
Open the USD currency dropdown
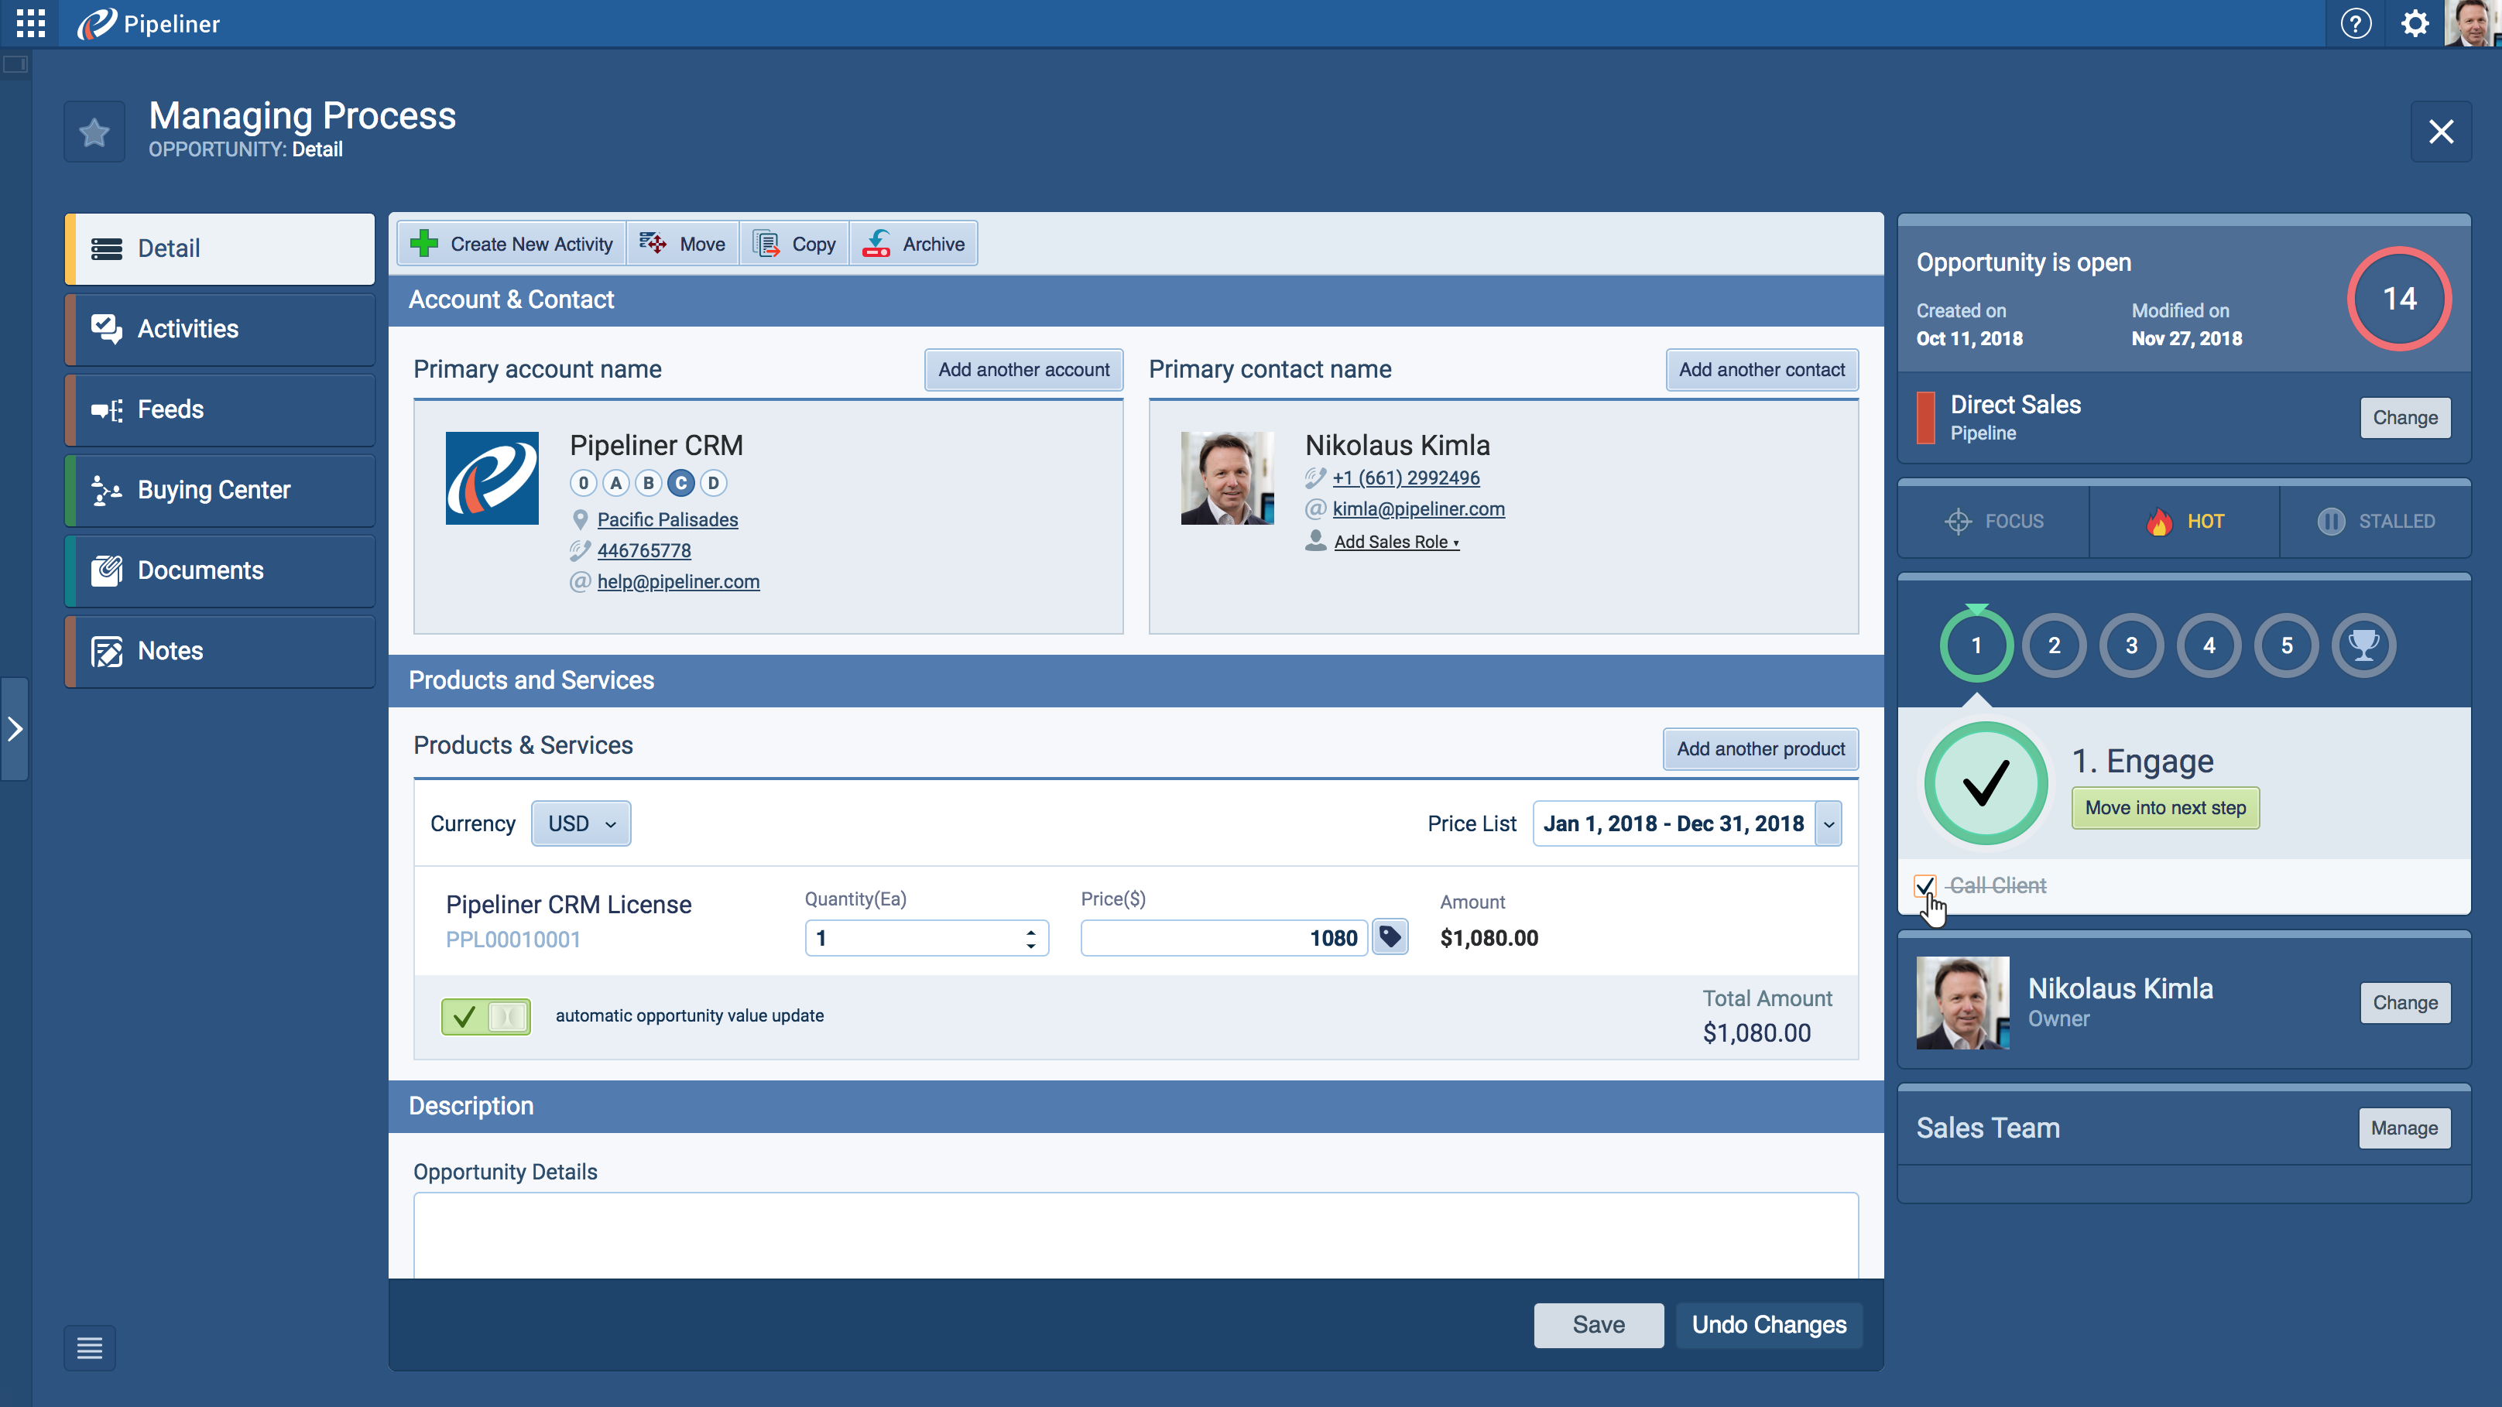[581, 823]
